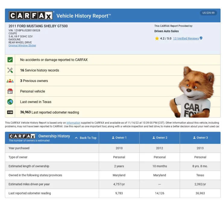Click the US $39.99 price button
The image size is (224, 205).
click(x=208, y=13)
